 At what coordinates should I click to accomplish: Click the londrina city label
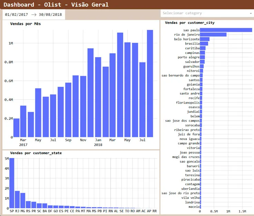click(x=192, y=202)
